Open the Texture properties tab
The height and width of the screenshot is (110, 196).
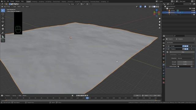click(x=164, y=82)
